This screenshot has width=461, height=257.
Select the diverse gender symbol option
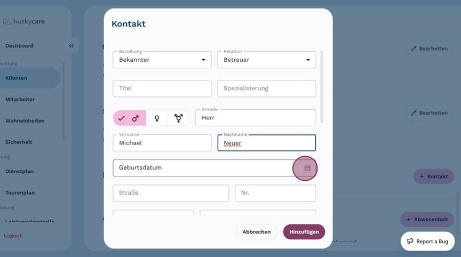coord(178,118)
